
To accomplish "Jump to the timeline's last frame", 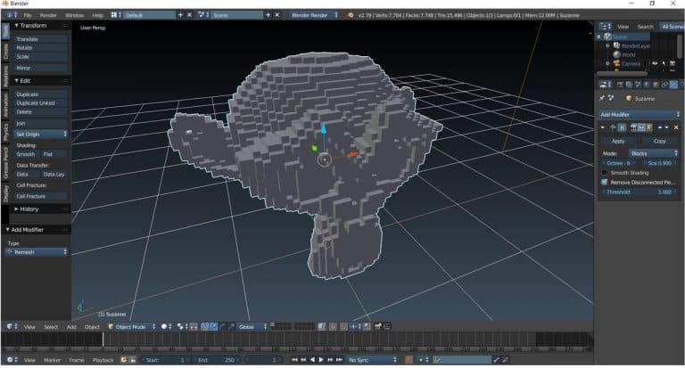I will (x=340, y=360).
